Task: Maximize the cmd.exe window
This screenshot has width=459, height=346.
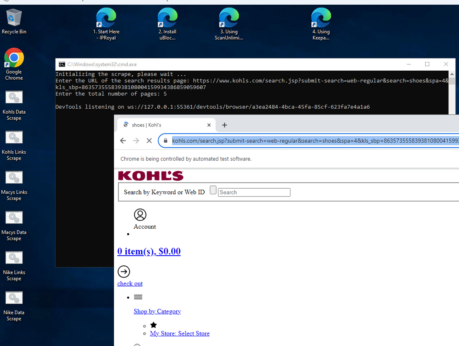Action: [427, 64]
